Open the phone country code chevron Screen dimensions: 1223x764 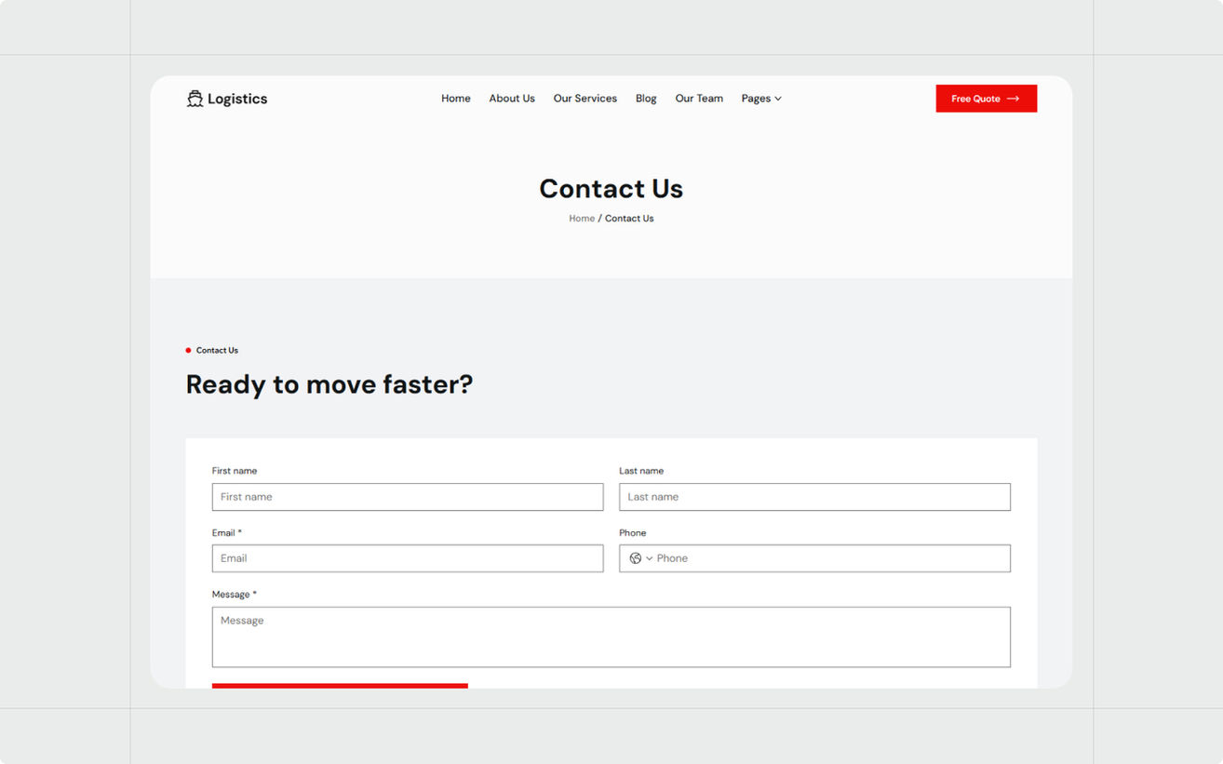pos(649,558)
